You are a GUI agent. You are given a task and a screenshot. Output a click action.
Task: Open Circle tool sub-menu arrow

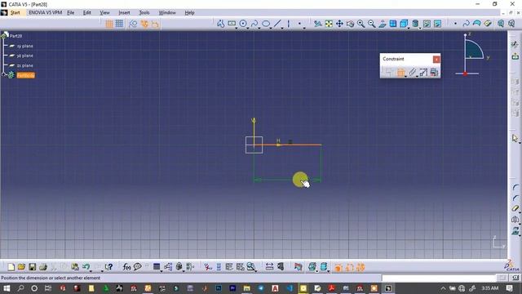pyautogui.click(x=248, y=28)
